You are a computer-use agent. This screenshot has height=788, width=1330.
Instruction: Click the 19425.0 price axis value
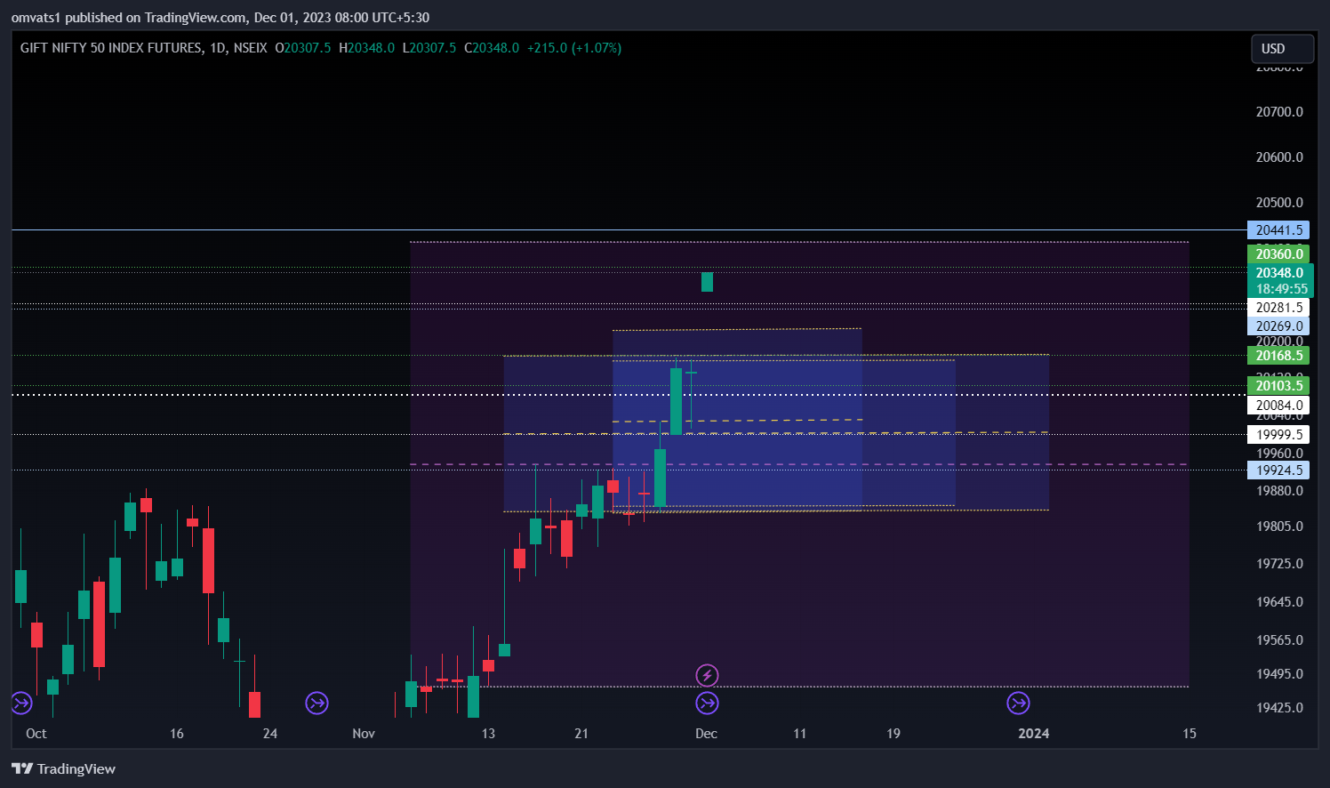1279,708
